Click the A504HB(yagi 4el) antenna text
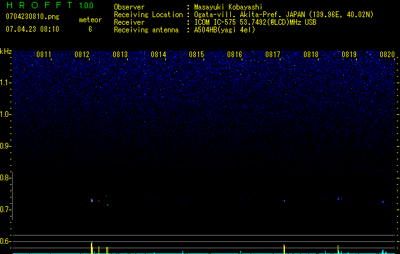This screenshot has height=254, width=400. (224, 30)
